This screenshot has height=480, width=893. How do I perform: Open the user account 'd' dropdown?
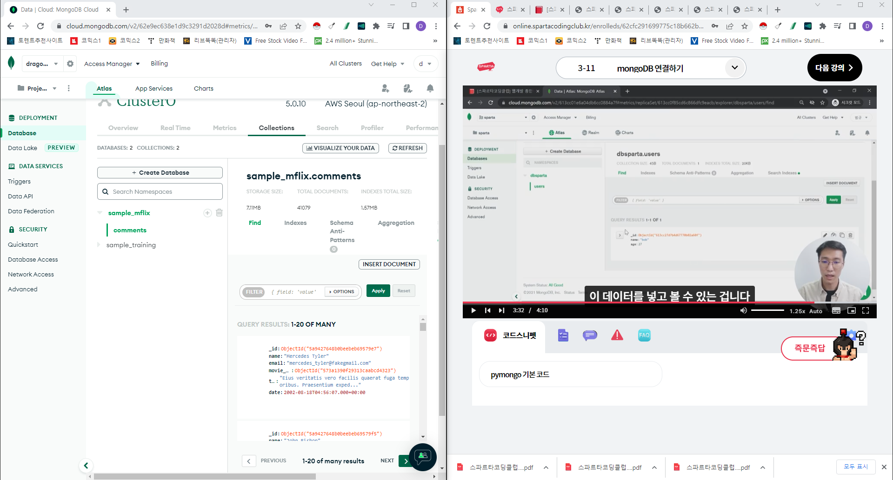(426, 64)
